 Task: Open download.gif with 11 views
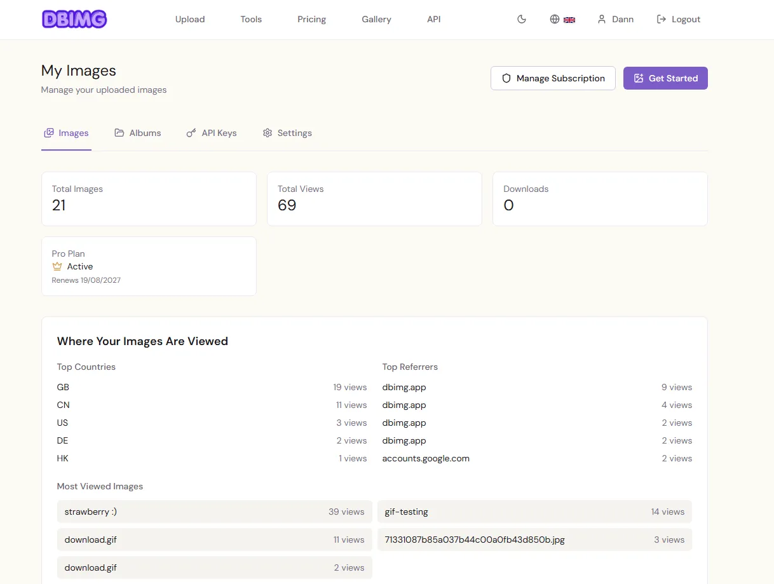point(215,540)
